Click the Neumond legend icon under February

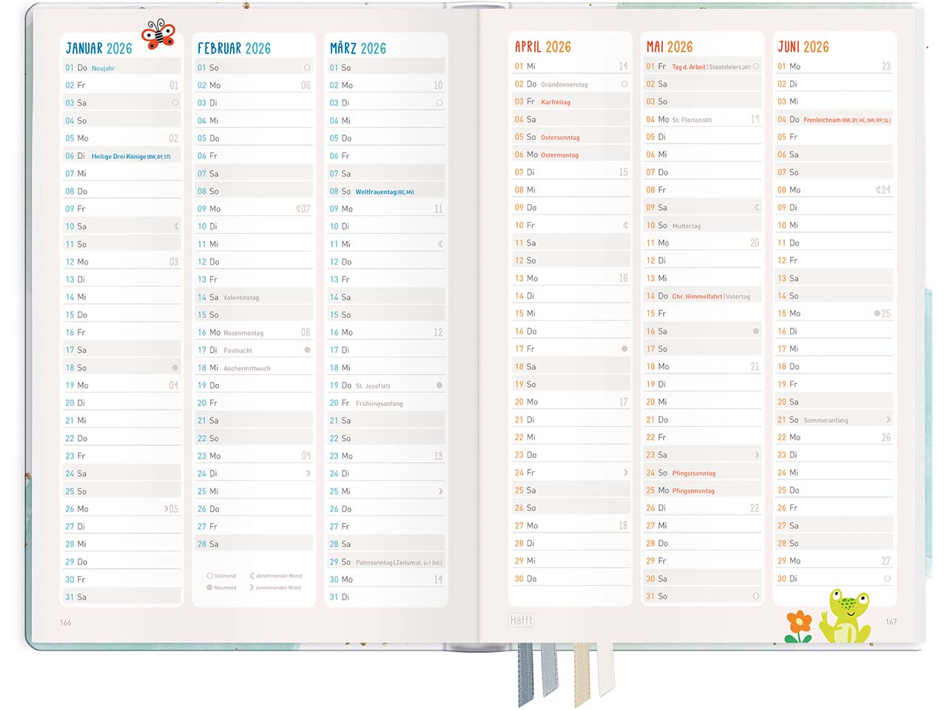(210, 587)
